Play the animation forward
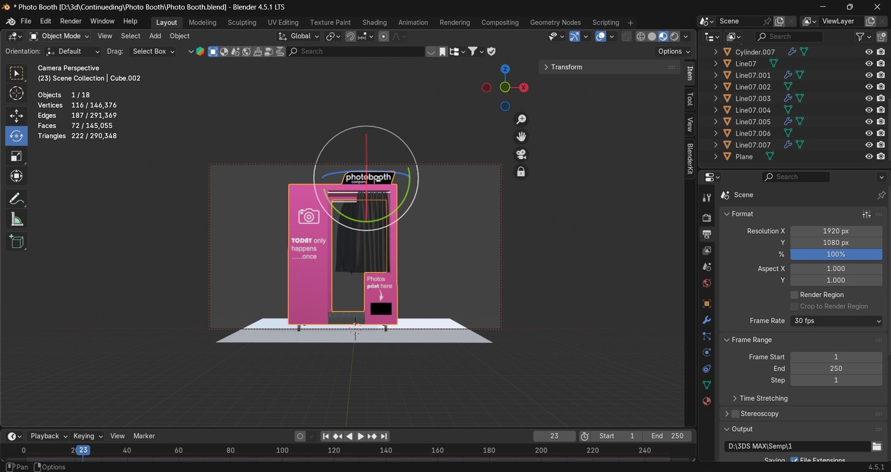891x472 pixels. point(360,436)
